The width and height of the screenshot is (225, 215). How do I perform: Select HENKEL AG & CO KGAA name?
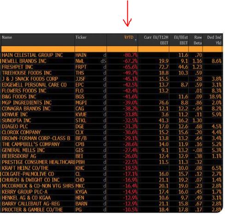pos(26,198)
